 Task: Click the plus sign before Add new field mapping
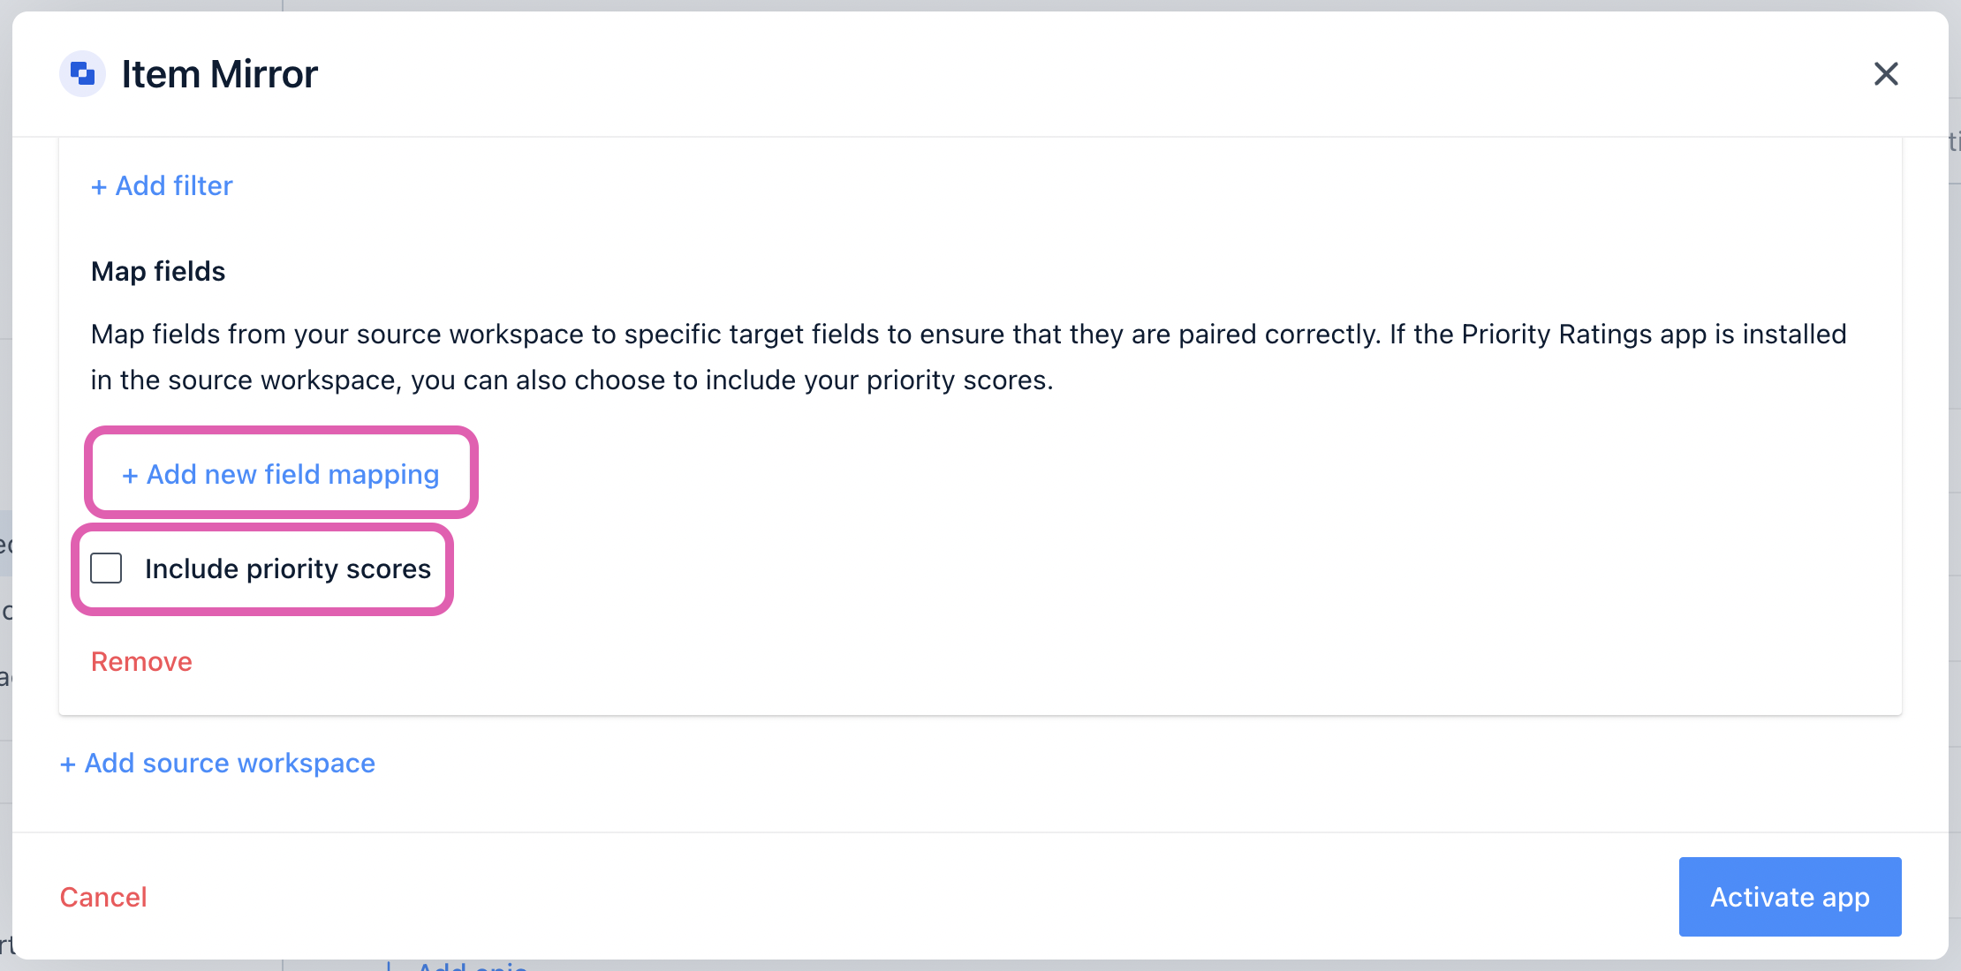point(130,475)
